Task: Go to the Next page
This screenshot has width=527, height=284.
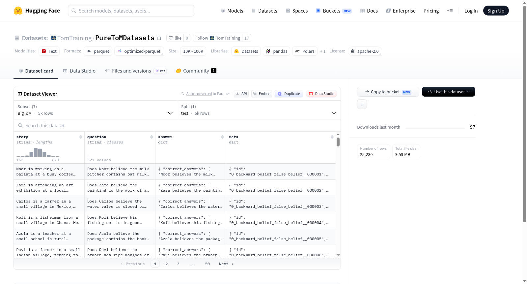Action: point(226,264)
